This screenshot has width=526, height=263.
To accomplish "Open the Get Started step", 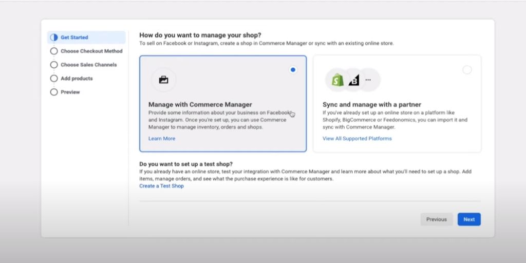I will 86,37.
